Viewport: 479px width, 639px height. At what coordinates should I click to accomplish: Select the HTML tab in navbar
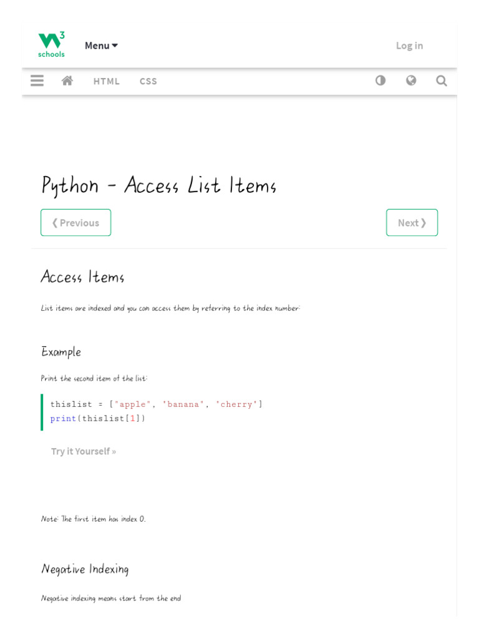106,81
